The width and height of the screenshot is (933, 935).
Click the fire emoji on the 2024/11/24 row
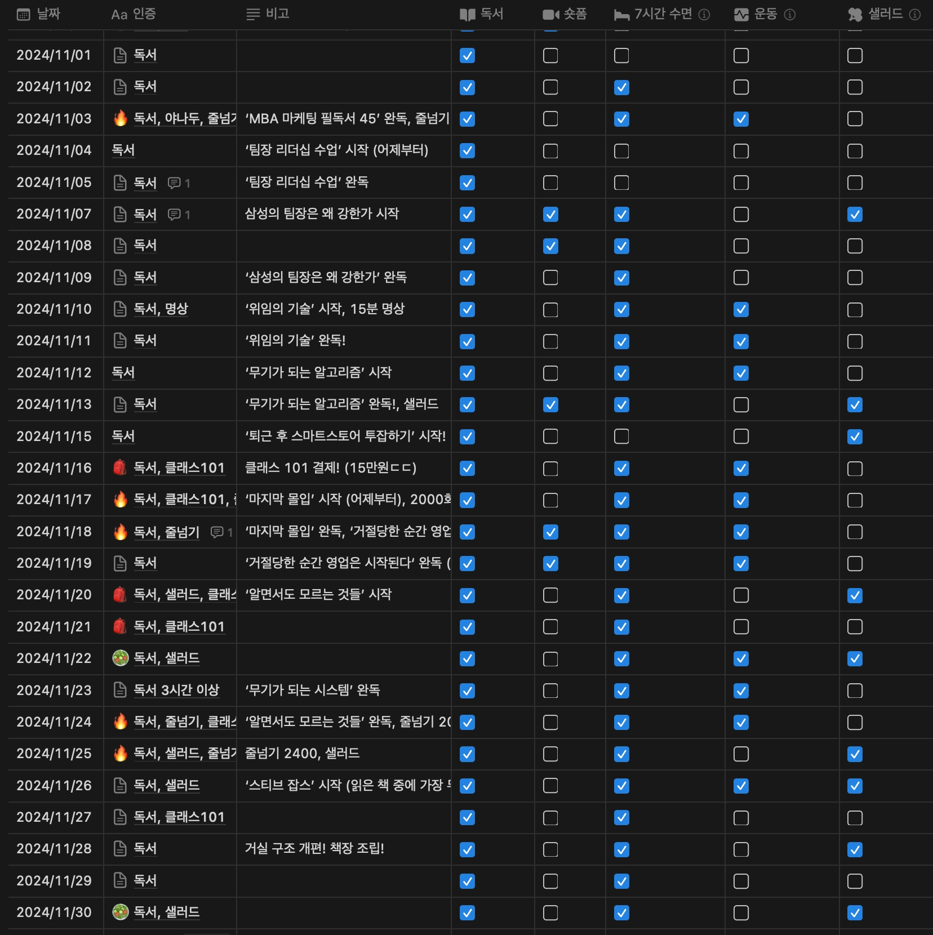tap(120, 722)
